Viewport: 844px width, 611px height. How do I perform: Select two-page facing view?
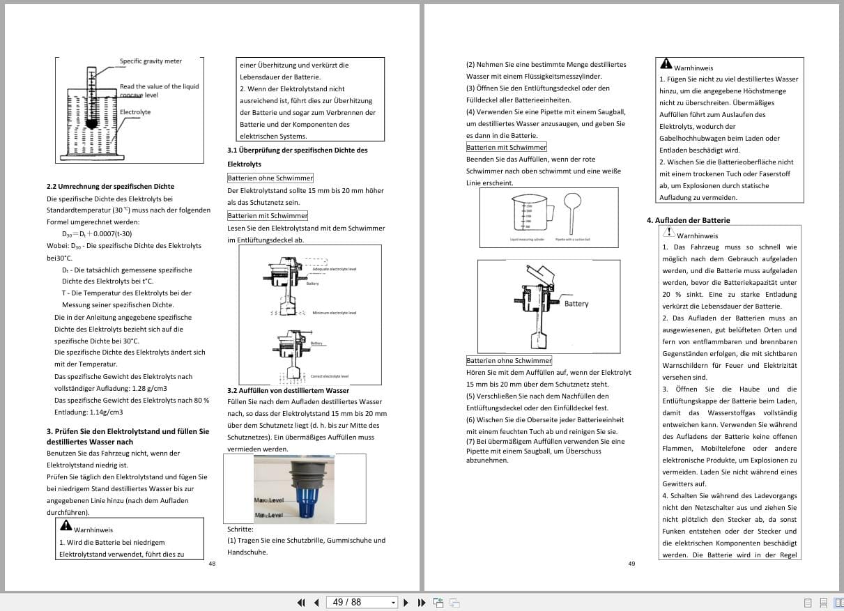point(838,603)
